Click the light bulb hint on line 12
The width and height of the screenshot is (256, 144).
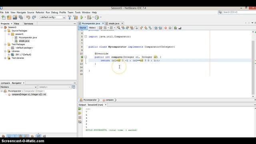tap(82, 60)
